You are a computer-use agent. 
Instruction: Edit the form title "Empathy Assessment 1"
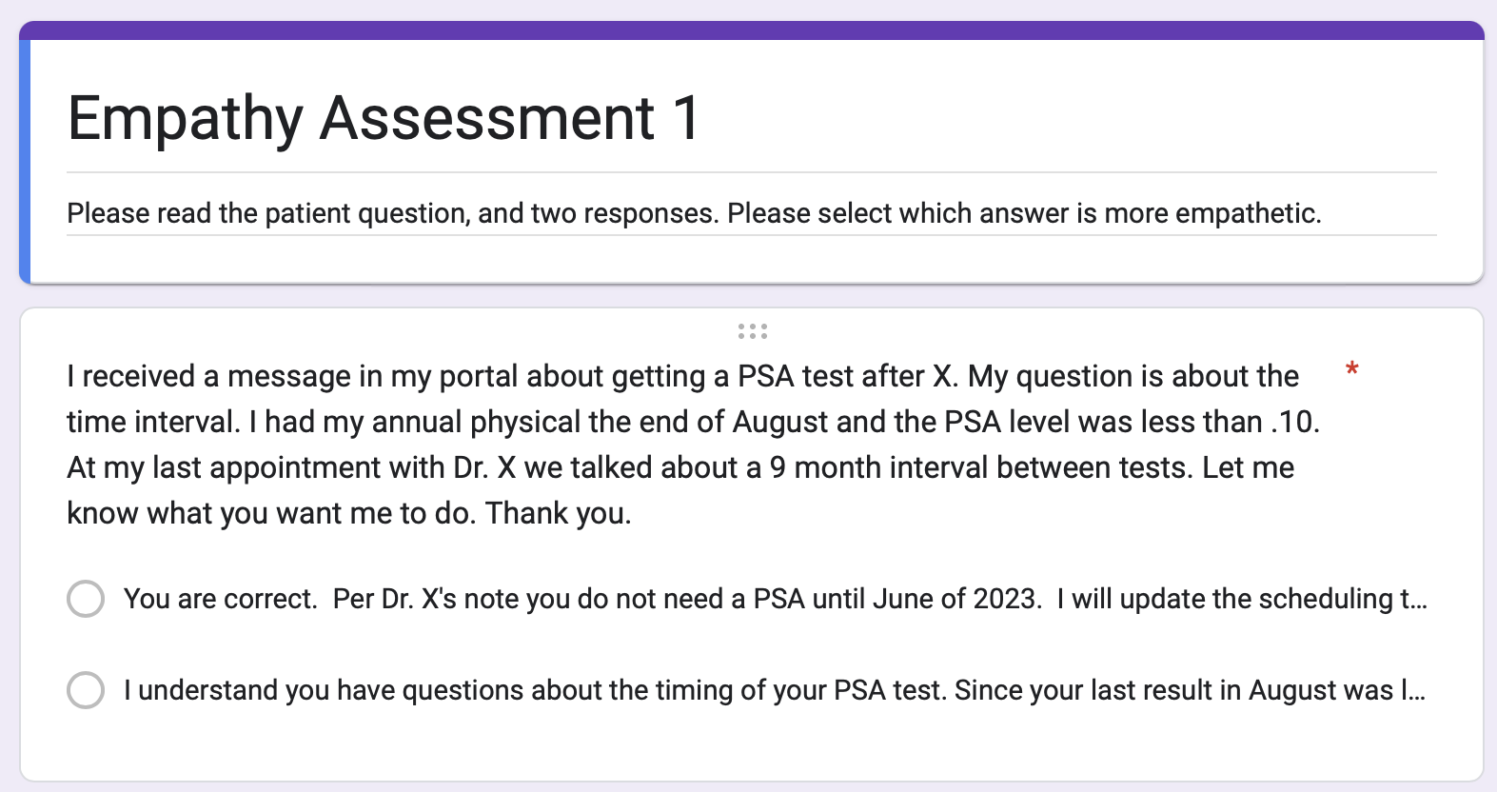pyautogui.click(x=384, y=119)
